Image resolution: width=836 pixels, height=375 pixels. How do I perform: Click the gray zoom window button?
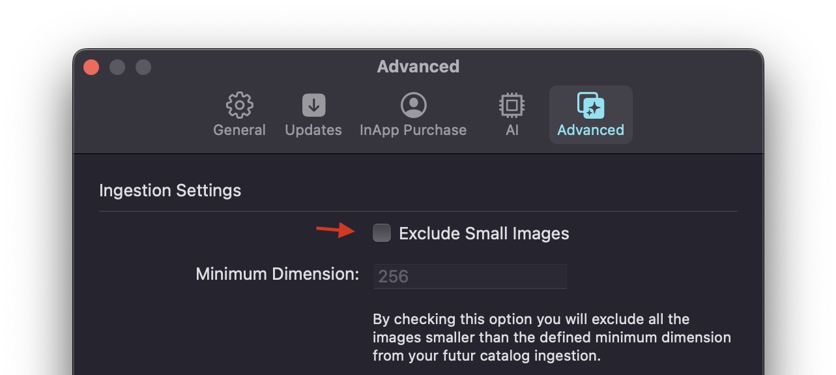tap(143, 67)
